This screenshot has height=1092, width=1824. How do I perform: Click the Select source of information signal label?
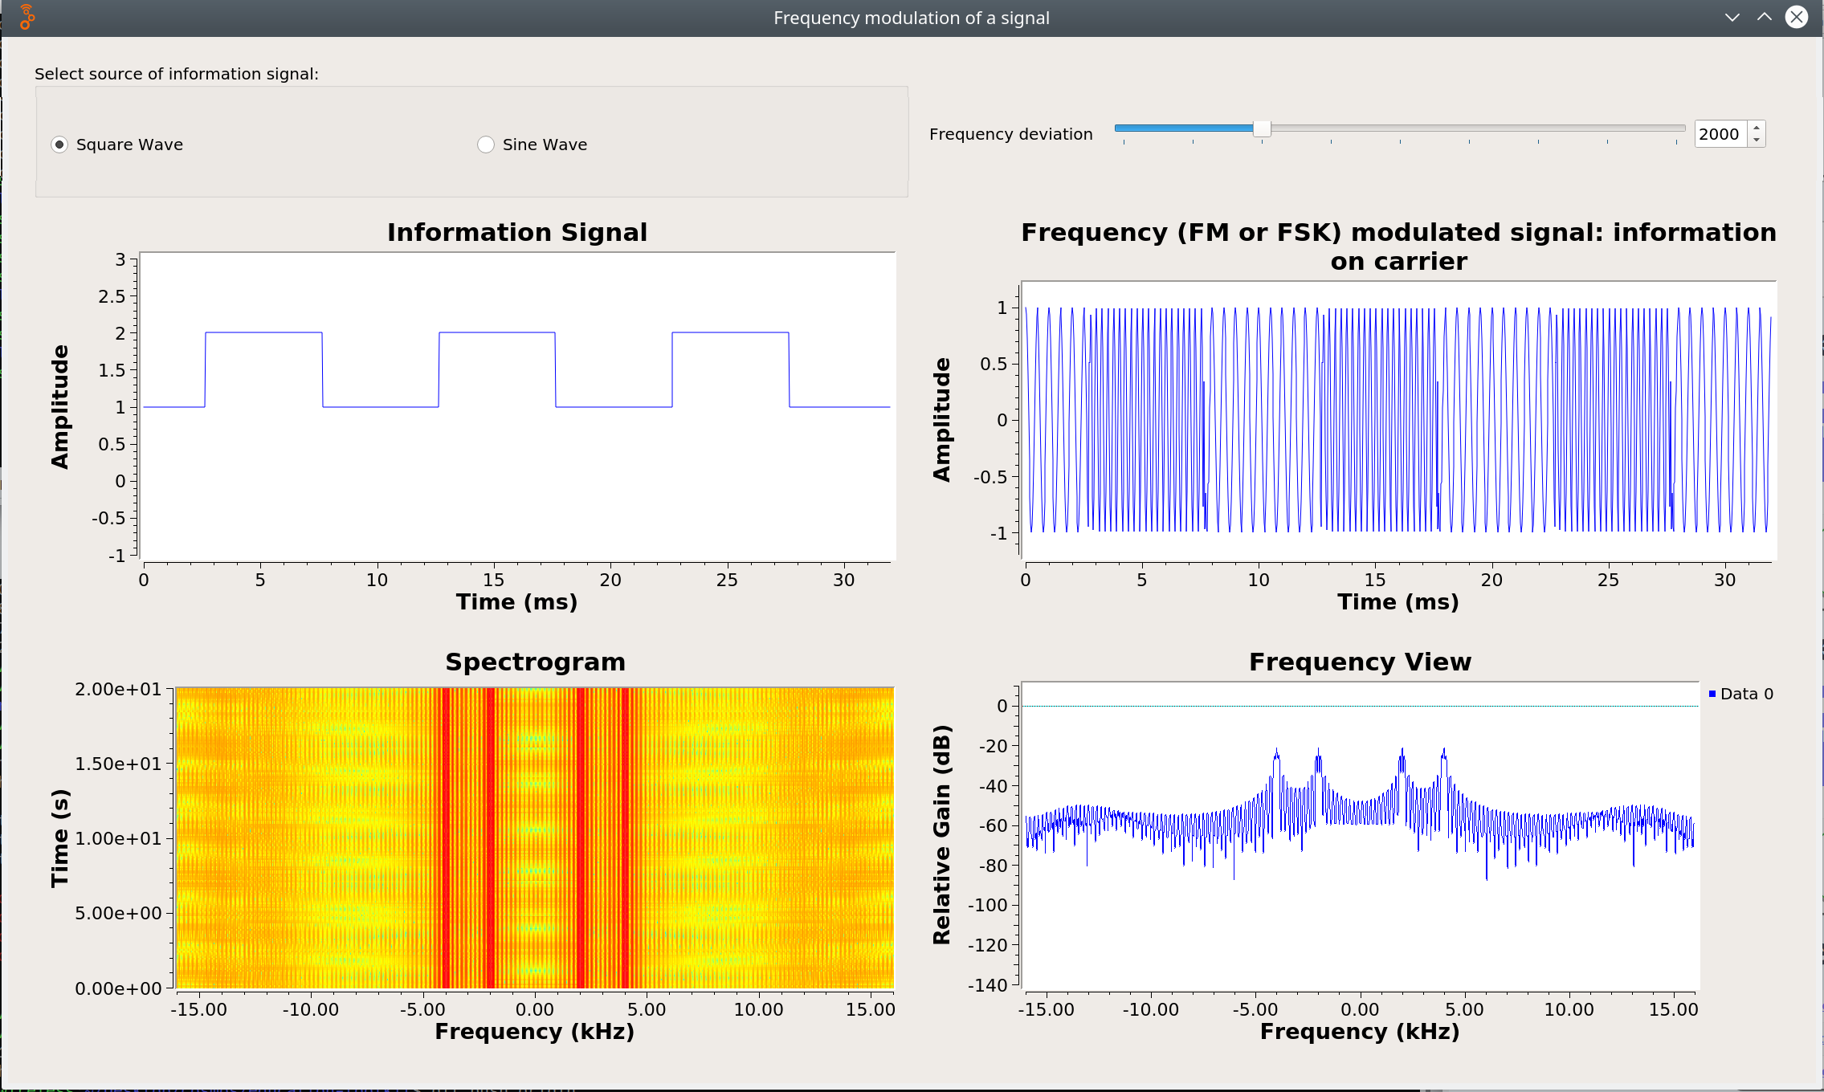click(177, 73)
